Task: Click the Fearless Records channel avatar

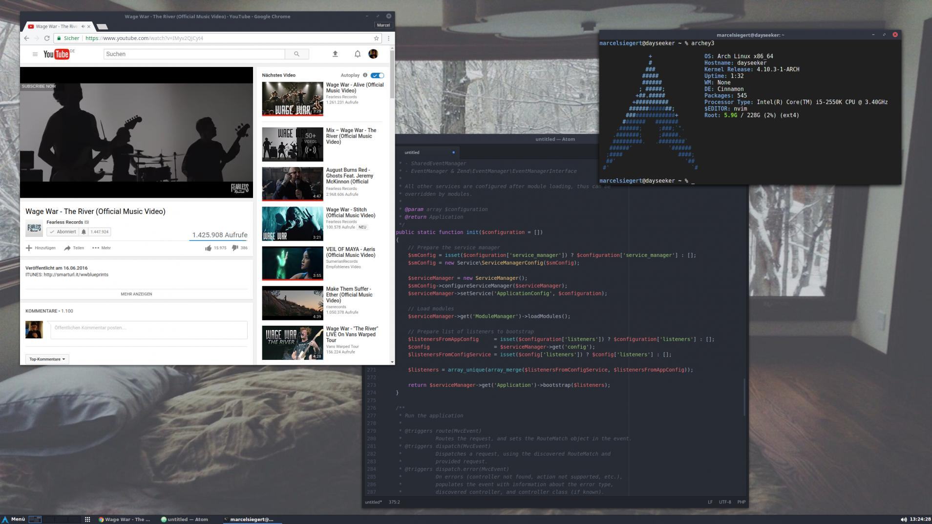Action: 34,228
